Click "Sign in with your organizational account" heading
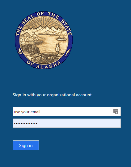The height and width of the screenshot is (167, 131). pos(52,95)
